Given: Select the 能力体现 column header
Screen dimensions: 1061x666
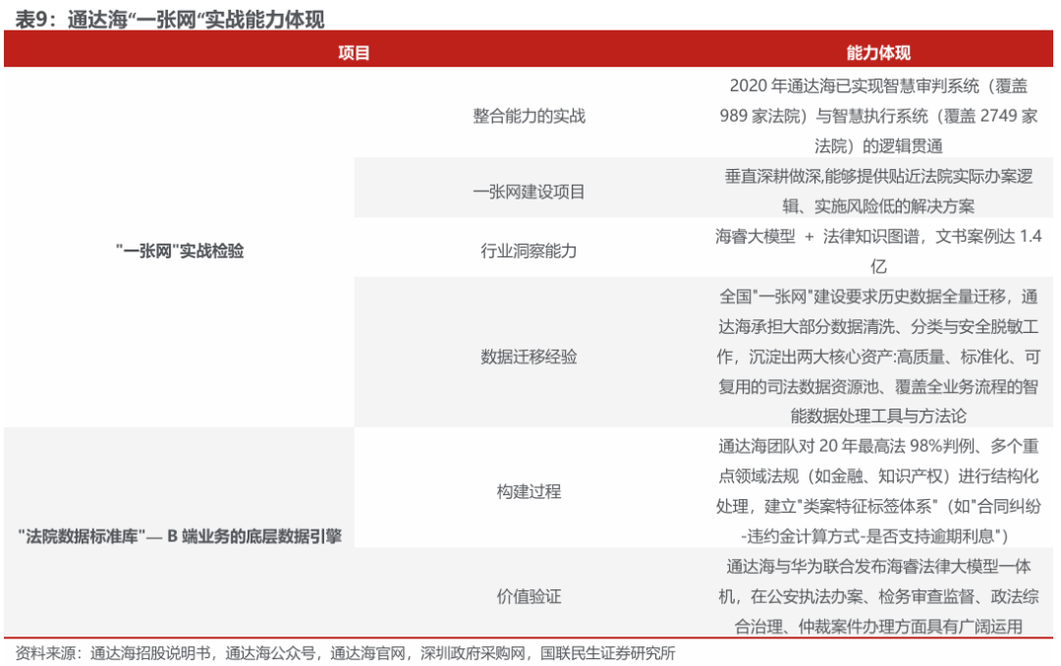Looking at the screenshot, I should pyautogui.click(x=878, y=53).
